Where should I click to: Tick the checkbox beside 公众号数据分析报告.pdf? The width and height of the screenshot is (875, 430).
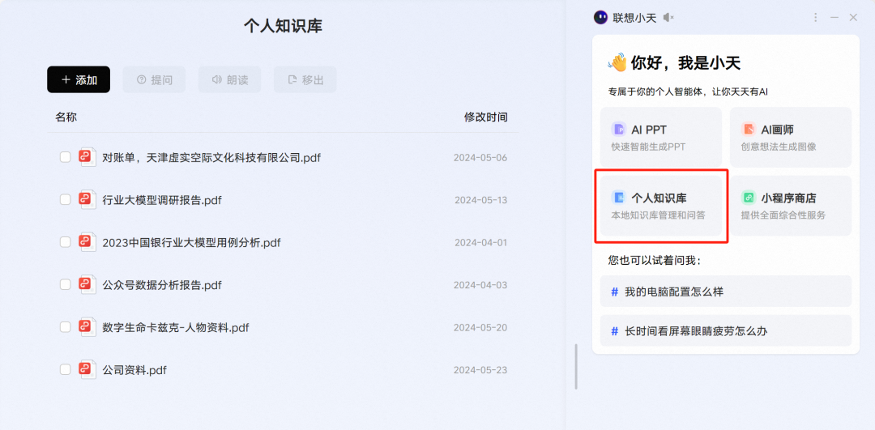[65, 284]
